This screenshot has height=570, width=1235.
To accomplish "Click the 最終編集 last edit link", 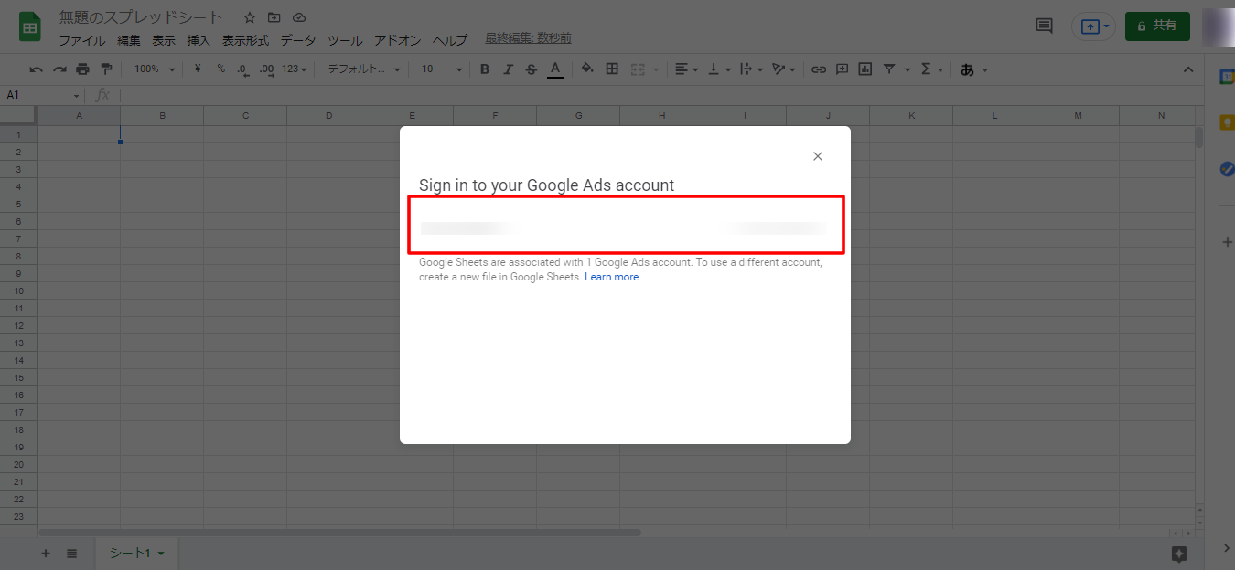I will [x=528, y=38].
